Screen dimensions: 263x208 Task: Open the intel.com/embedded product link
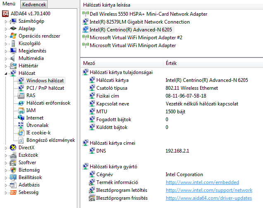click(202, 182)
